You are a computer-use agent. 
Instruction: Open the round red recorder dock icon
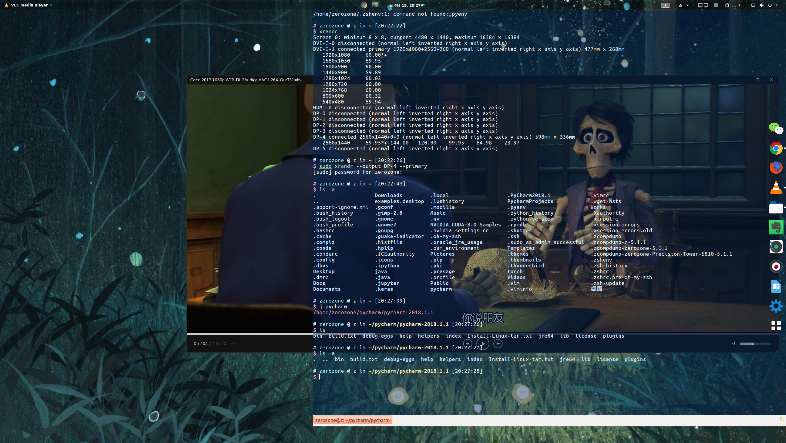776,266
